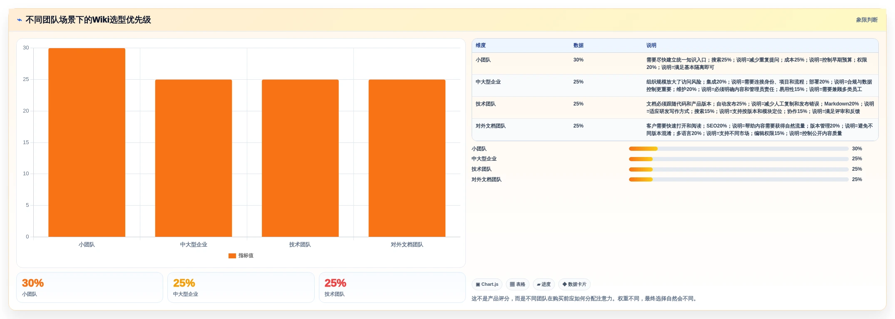Click the 数据卡片 tag chip
The width and height of the screenshot is (895, 319).
coord(574,285)
